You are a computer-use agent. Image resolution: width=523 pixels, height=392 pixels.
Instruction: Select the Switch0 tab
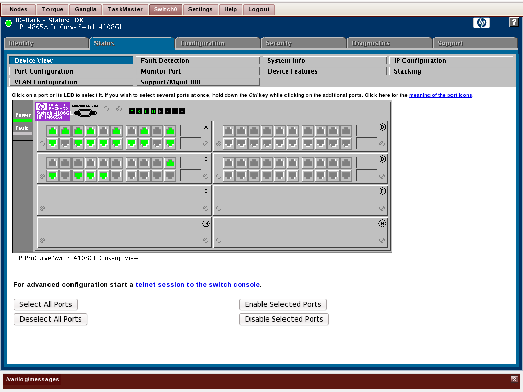[165, 9]
